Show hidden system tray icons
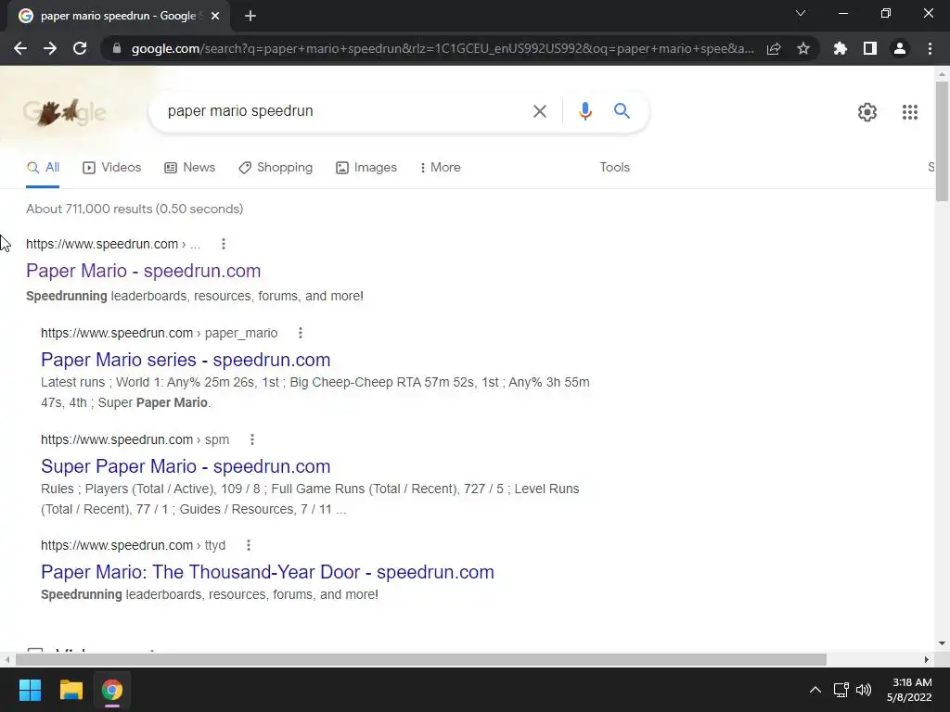The width and height of the screenshot is (950, 712). 815,690
